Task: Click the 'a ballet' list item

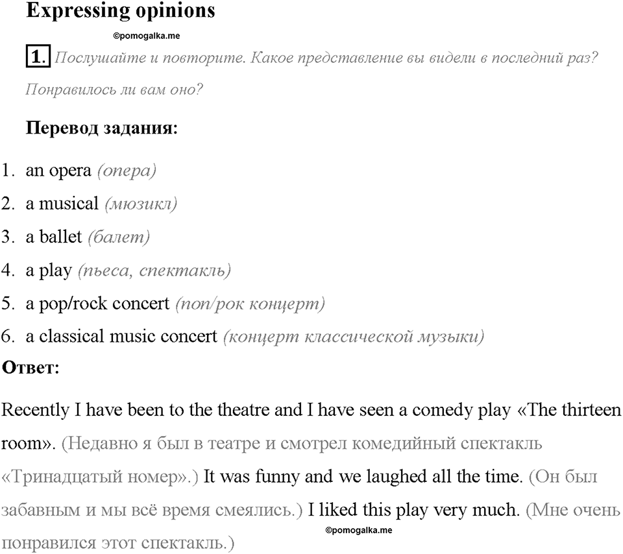Action: pyautogui.click(x=54, y=237)
